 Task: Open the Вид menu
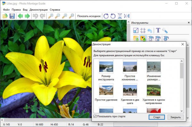click(x=25, y=10)
